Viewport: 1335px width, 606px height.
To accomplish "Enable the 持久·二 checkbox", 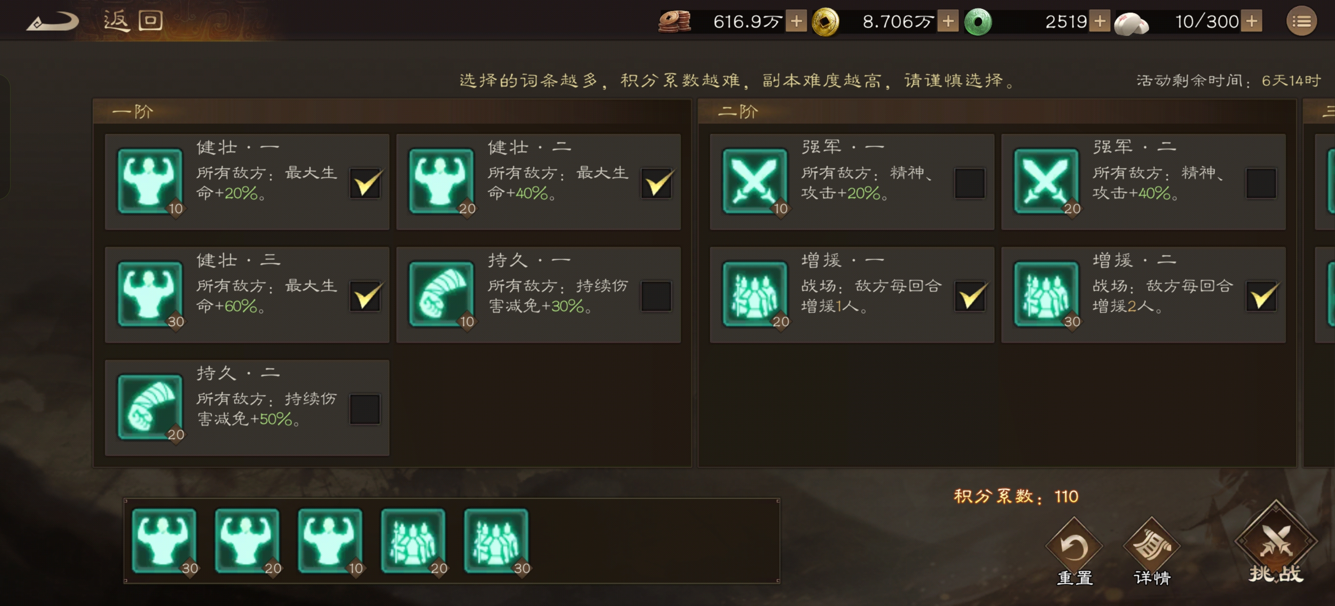I will (365, 409).
